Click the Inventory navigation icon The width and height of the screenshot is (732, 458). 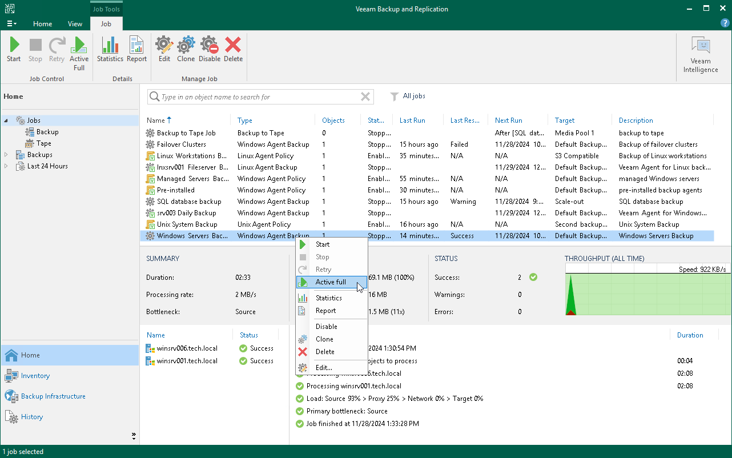point(11,376)
